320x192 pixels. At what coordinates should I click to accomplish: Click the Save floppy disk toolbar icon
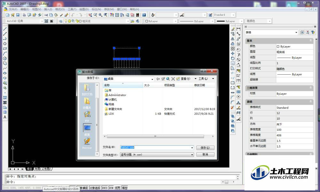pyautogui.click(x=18, y=15)
